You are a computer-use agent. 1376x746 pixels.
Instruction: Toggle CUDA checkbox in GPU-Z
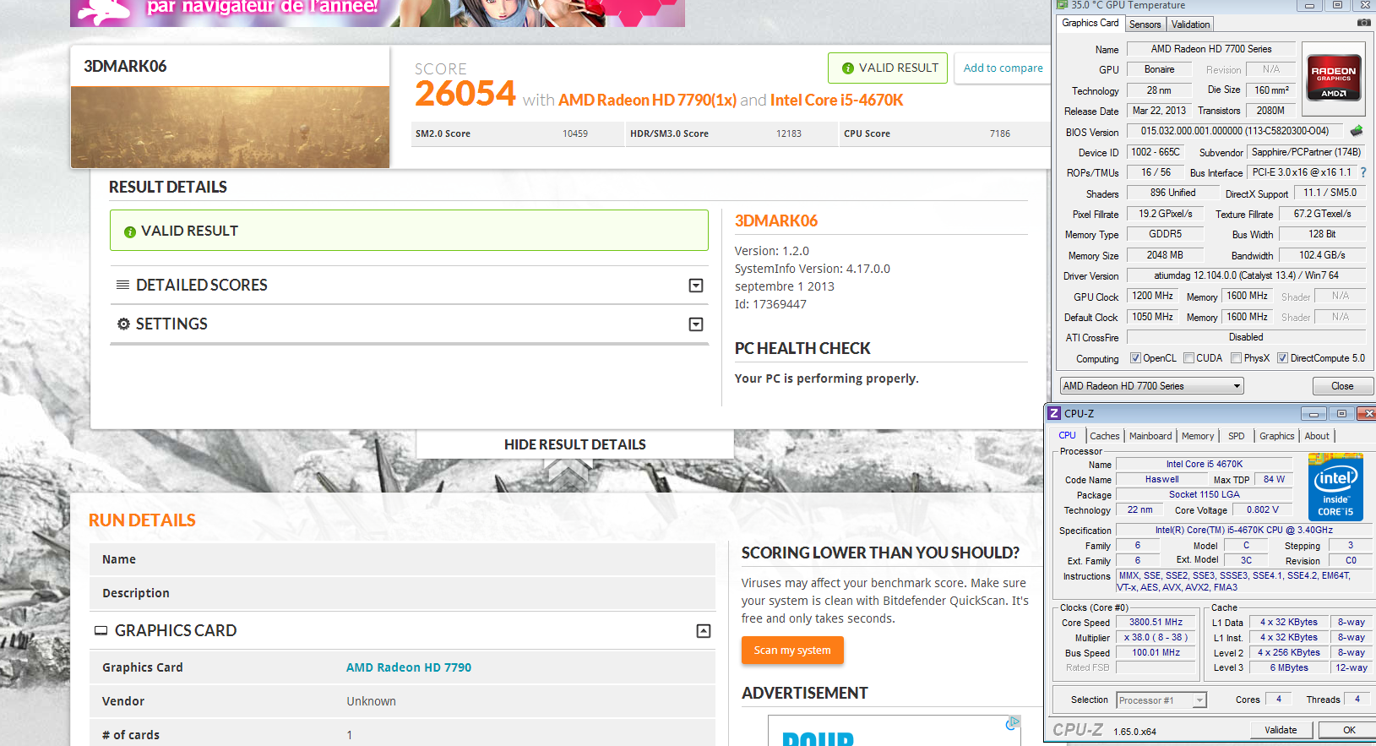1188,358
